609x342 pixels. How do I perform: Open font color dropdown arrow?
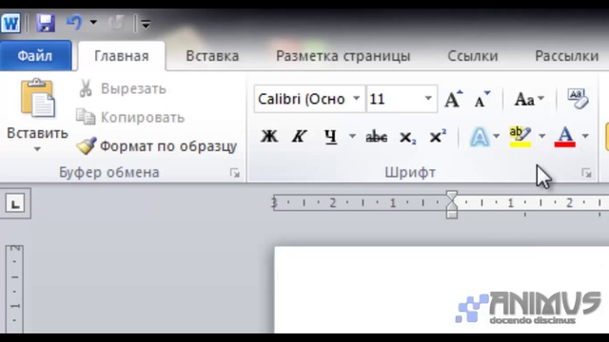click(585, 136)
